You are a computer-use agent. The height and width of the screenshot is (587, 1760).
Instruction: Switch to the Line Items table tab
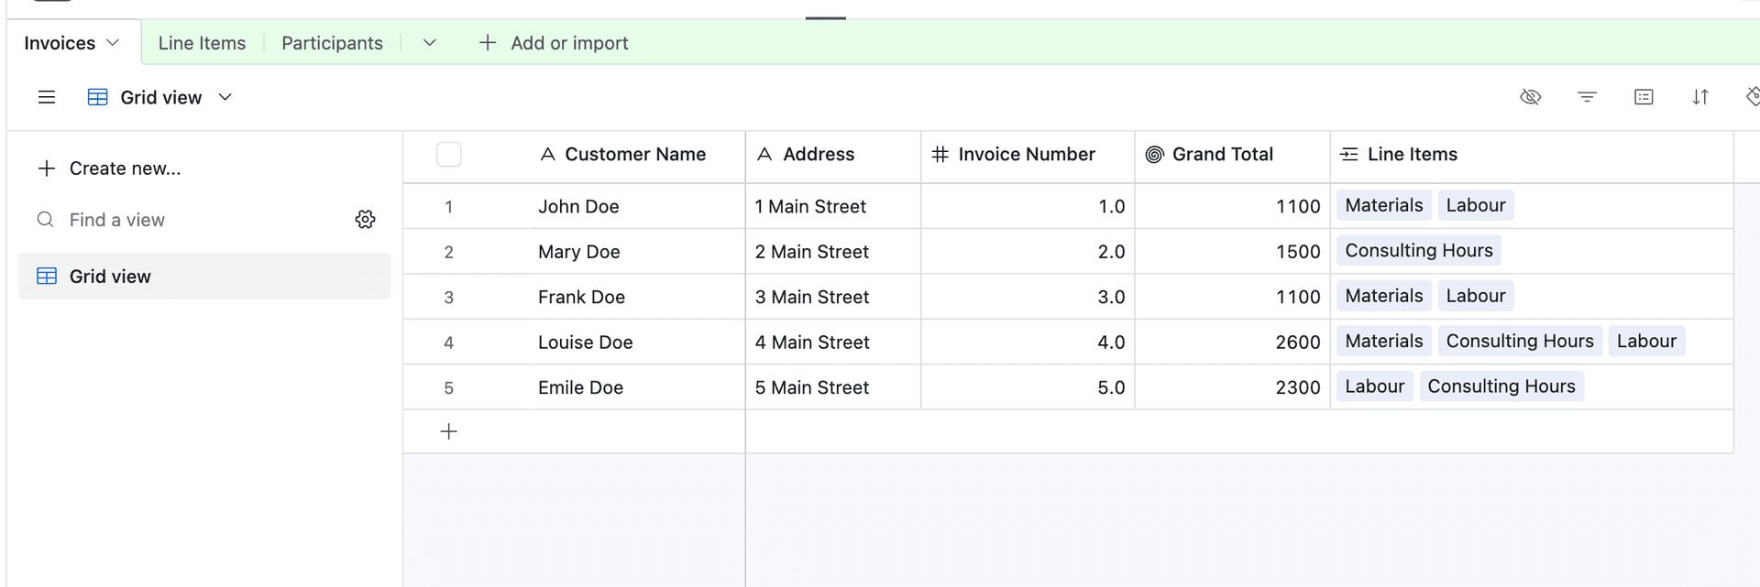tap(202, 43)
